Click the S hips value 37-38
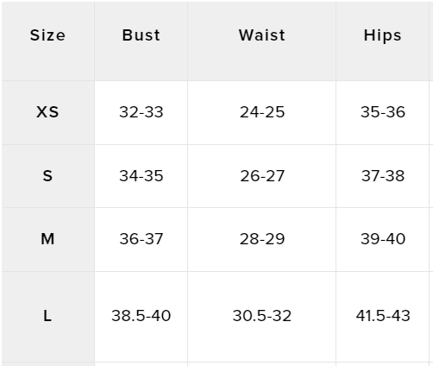433x366 pixels. (383, 176)
